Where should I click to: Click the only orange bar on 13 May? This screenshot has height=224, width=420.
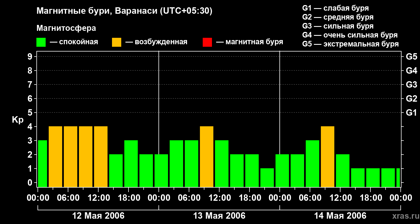point(207,157)
